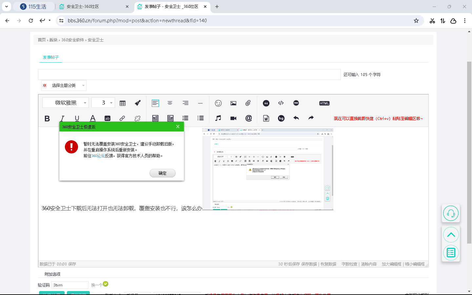This screenshot has width=472, height=295.
Task: Switch editor to HTML mode
Action: pyautogui.click(x=324, y=103)
